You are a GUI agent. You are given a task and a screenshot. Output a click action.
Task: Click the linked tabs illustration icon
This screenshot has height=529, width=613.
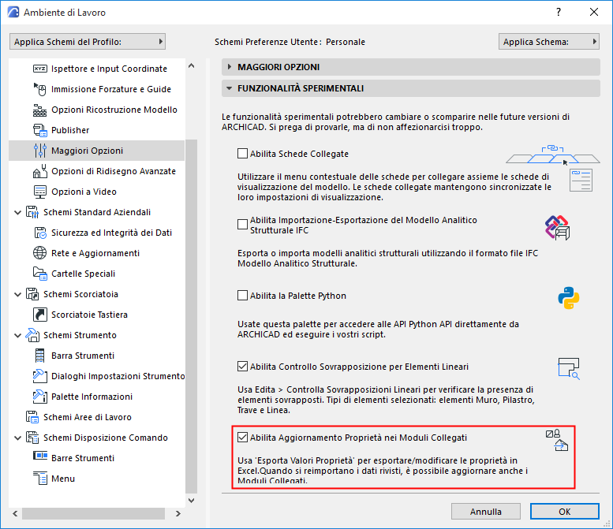553,155
